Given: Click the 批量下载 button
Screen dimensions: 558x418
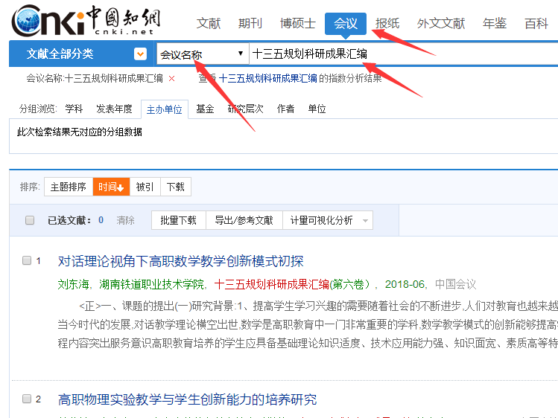Looking at the screenshot, I should point(178,220).
